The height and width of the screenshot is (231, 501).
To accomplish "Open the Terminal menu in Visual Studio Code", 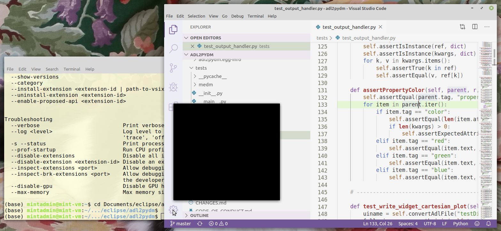I will coord(256,16).
